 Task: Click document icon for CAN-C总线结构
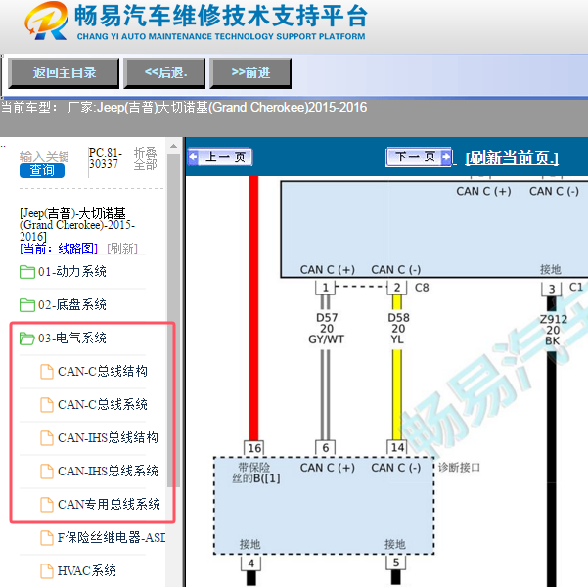[47, 372]
